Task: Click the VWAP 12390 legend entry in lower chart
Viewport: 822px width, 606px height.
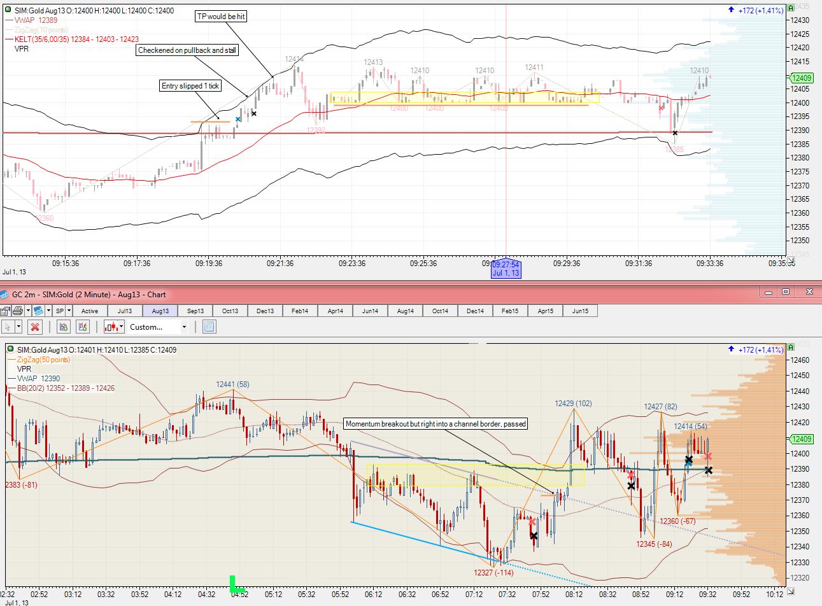Action: point(34,379)
